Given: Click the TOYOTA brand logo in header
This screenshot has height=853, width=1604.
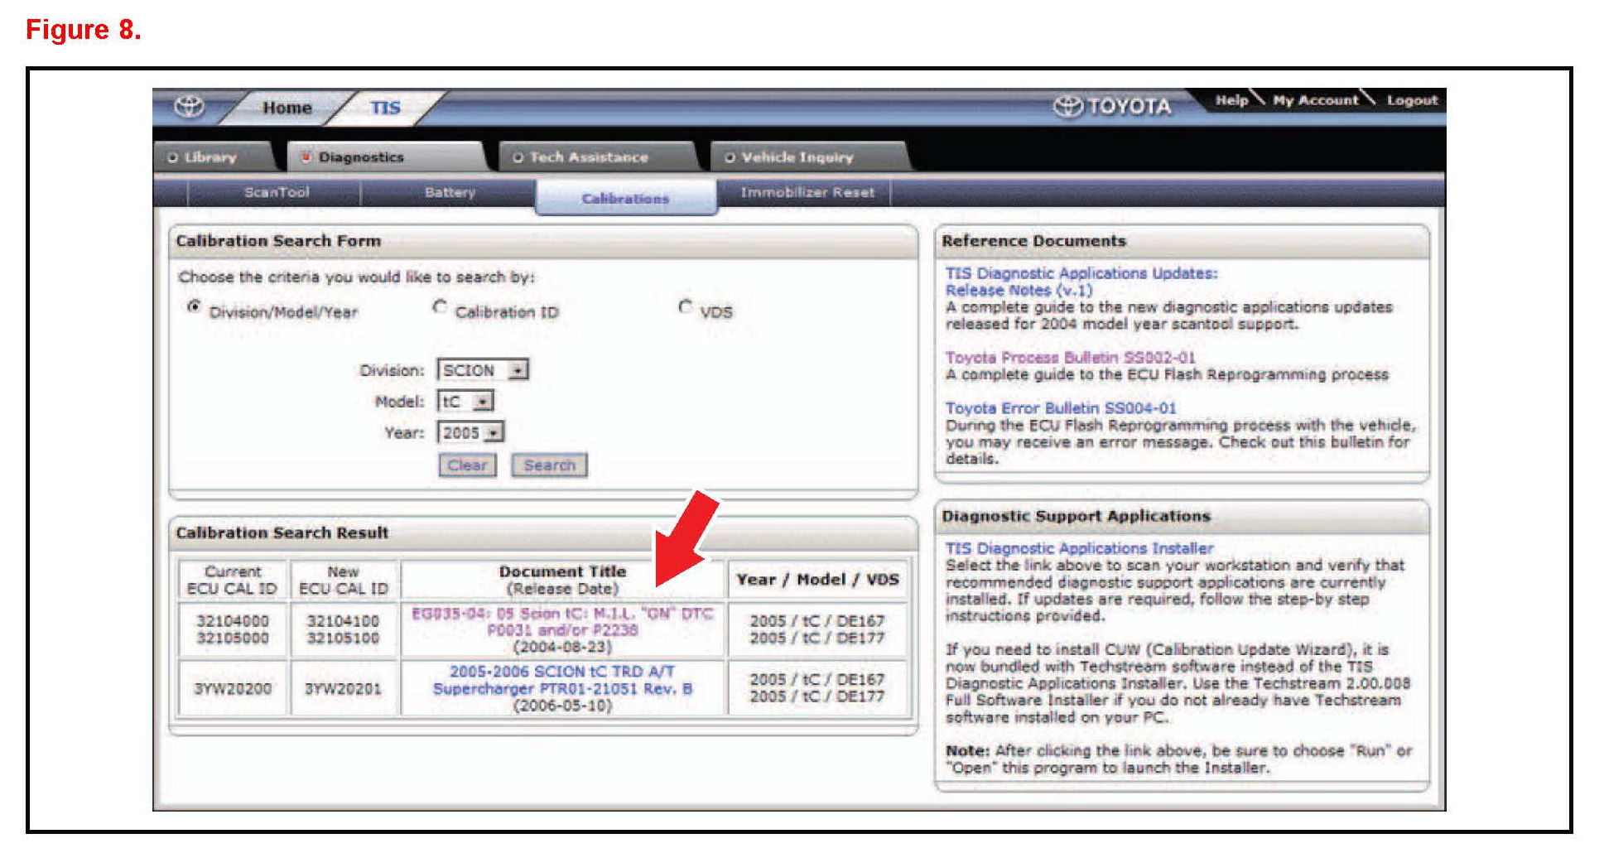Looking at the screenshot, I should pos(1112,107).
